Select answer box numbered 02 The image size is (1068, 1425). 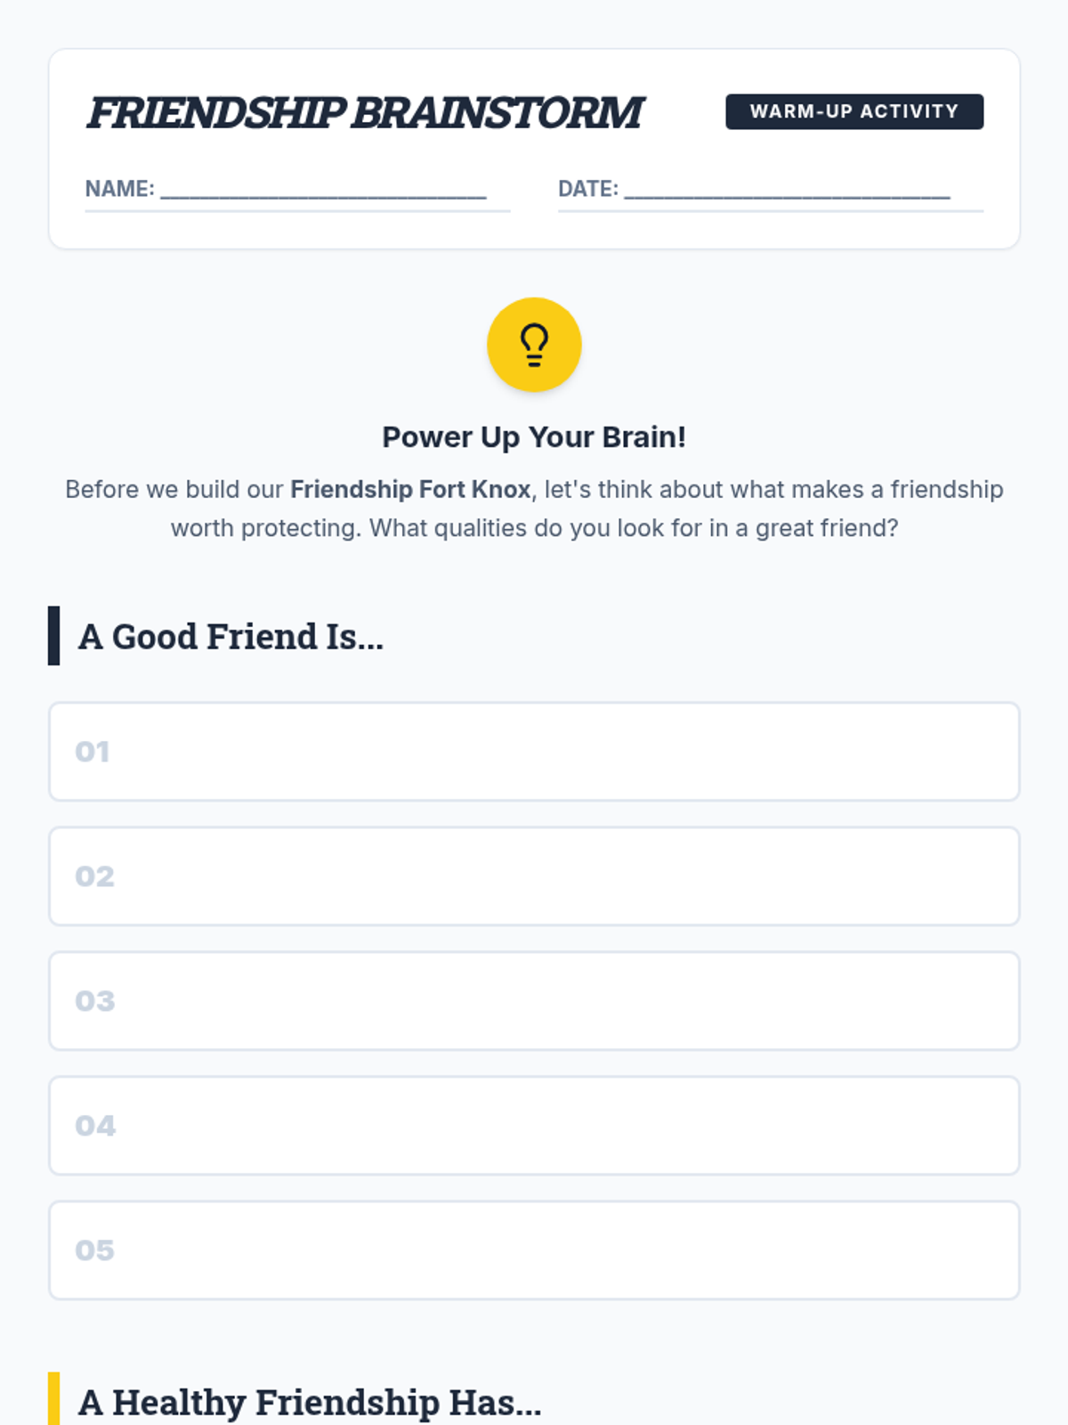[534, 876]
